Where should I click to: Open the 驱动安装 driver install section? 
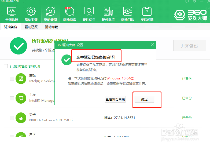tap(31, 14)
